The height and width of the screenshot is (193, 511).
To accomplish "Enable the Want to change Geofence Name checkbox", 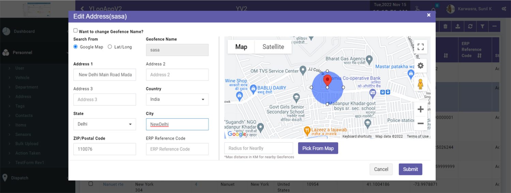I will (76, 31).
